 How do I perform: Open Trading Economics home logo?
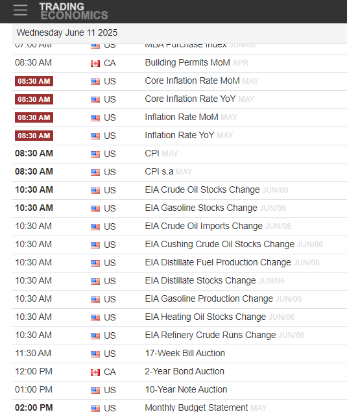pos(73,11)
